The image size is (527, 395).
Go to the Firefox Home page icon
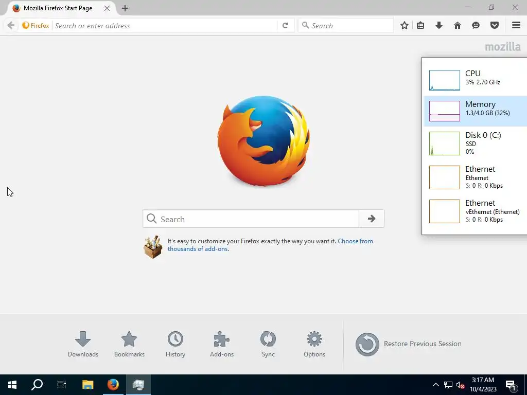coord(458,25)
